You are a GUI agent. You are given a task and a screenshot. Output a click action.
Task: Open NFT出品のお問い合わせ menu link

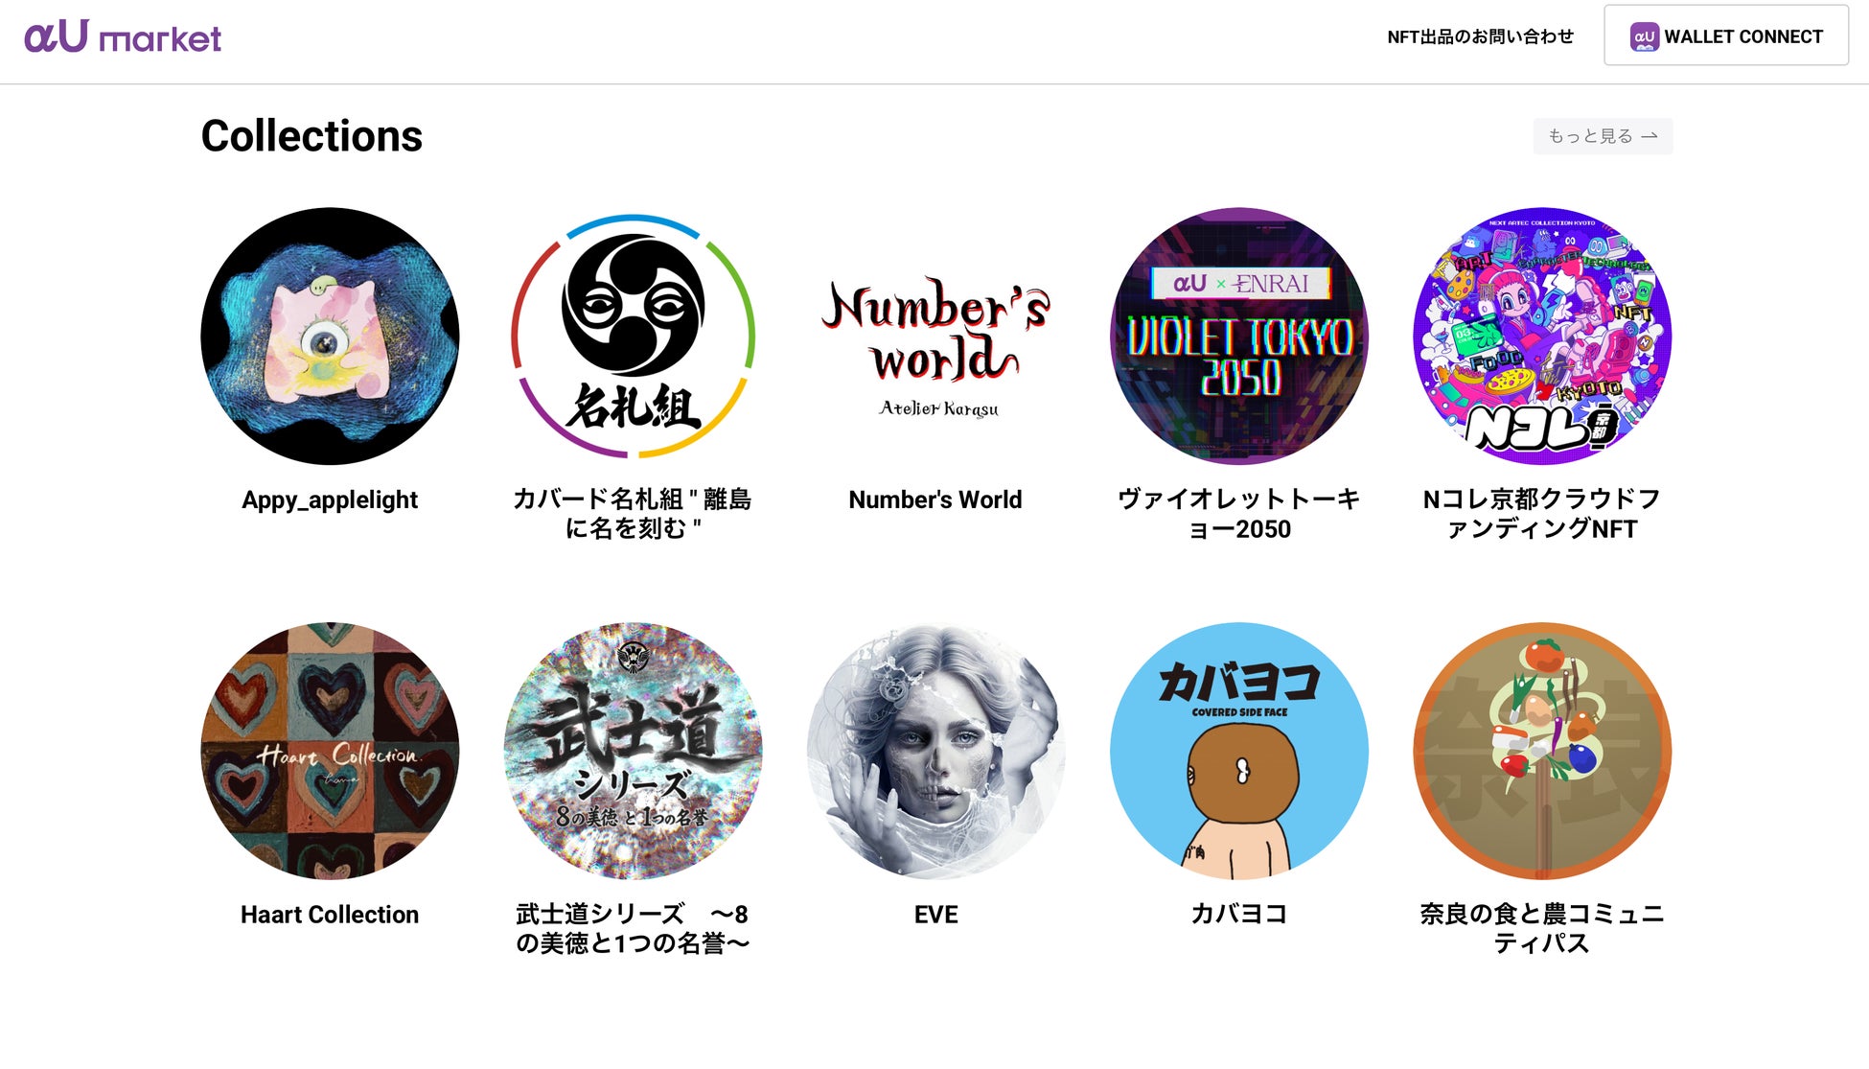click(1480, 36)
